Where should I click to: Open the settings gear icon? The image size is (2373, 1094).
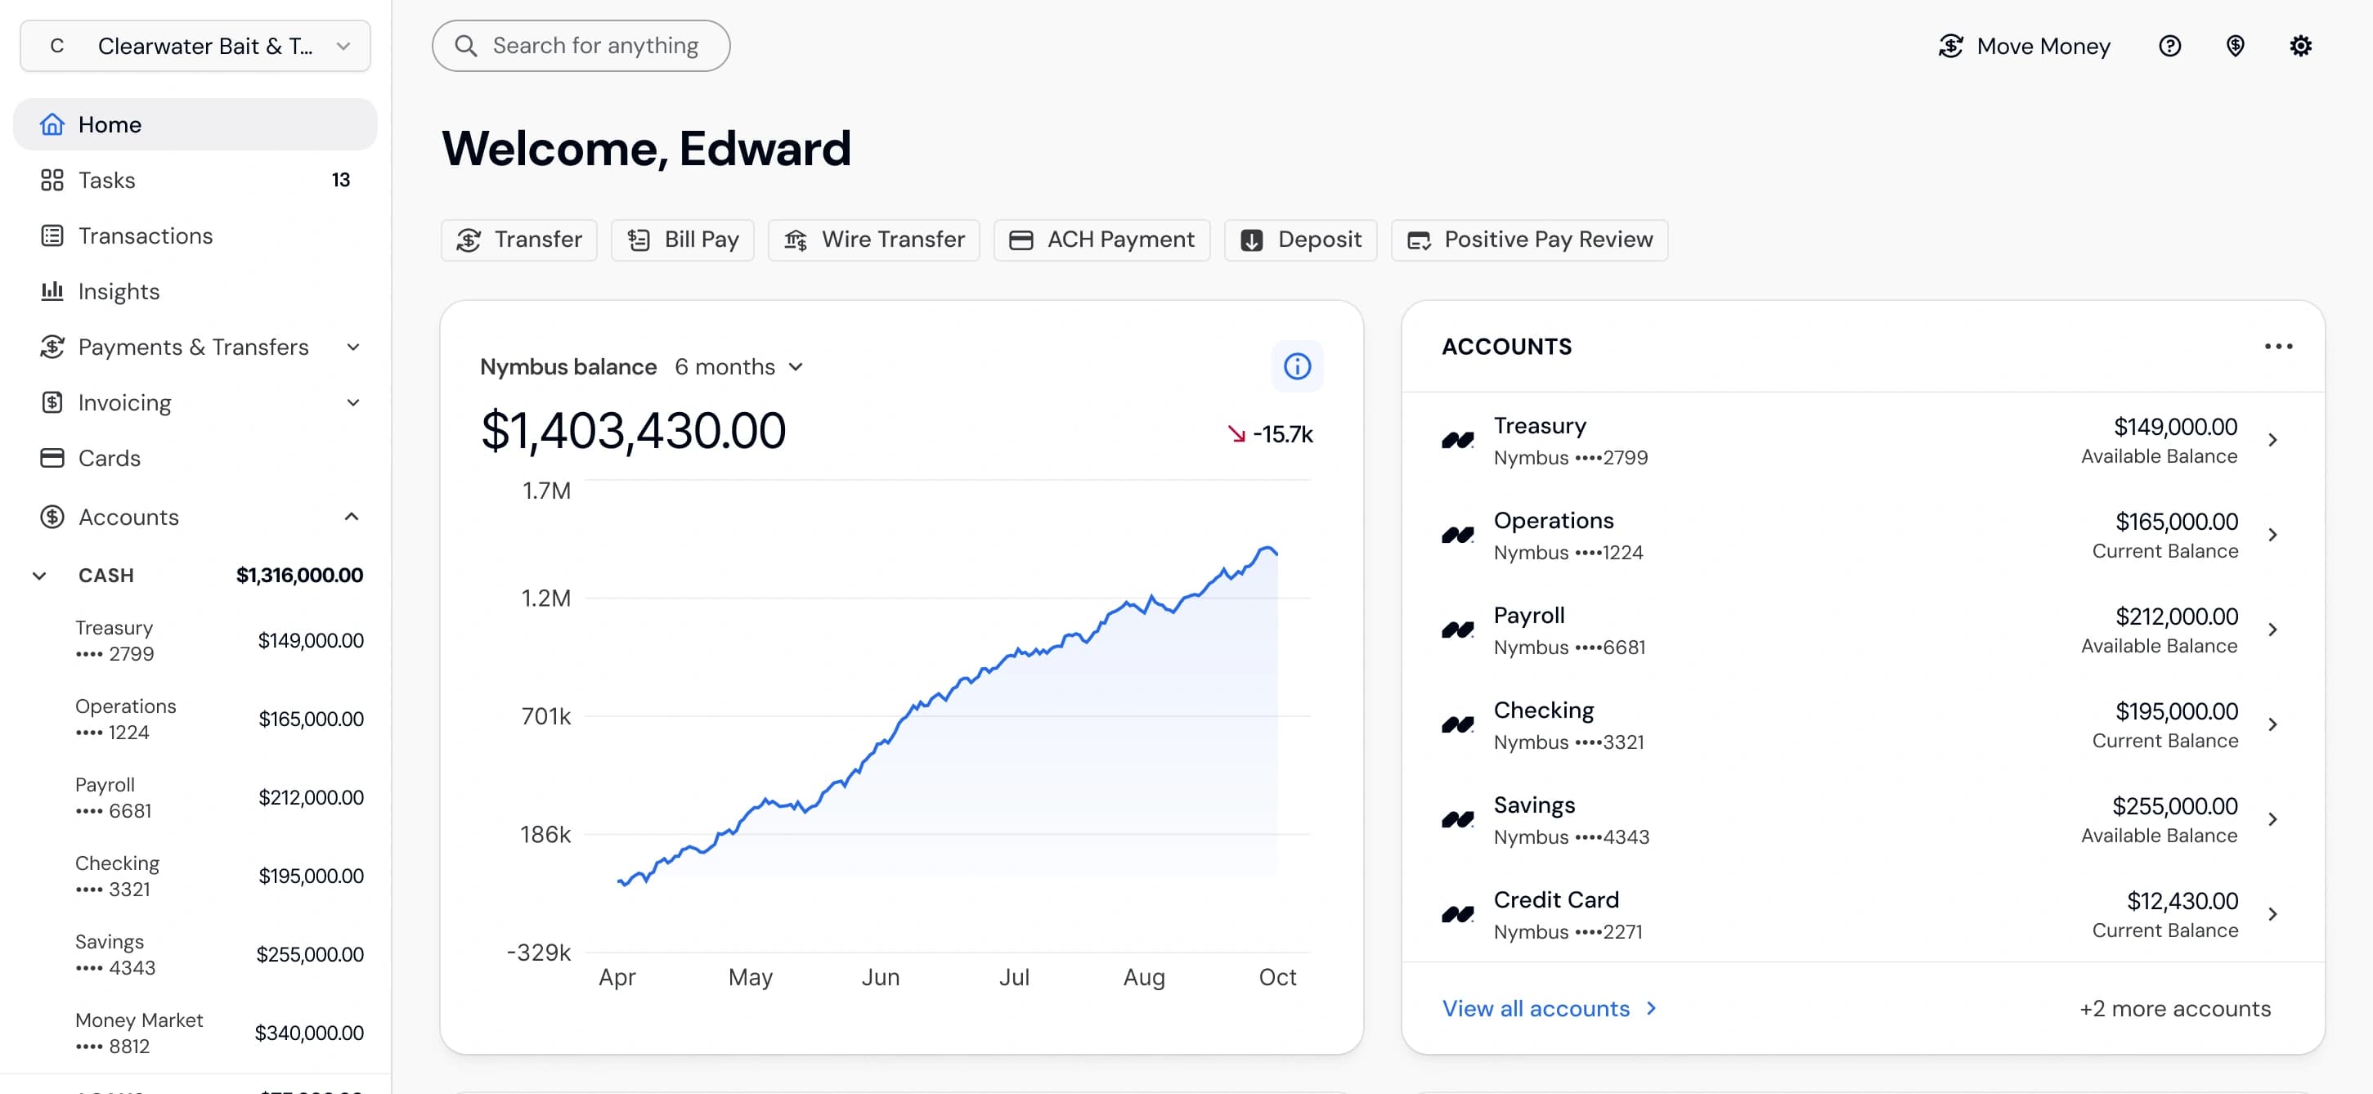2300,46
